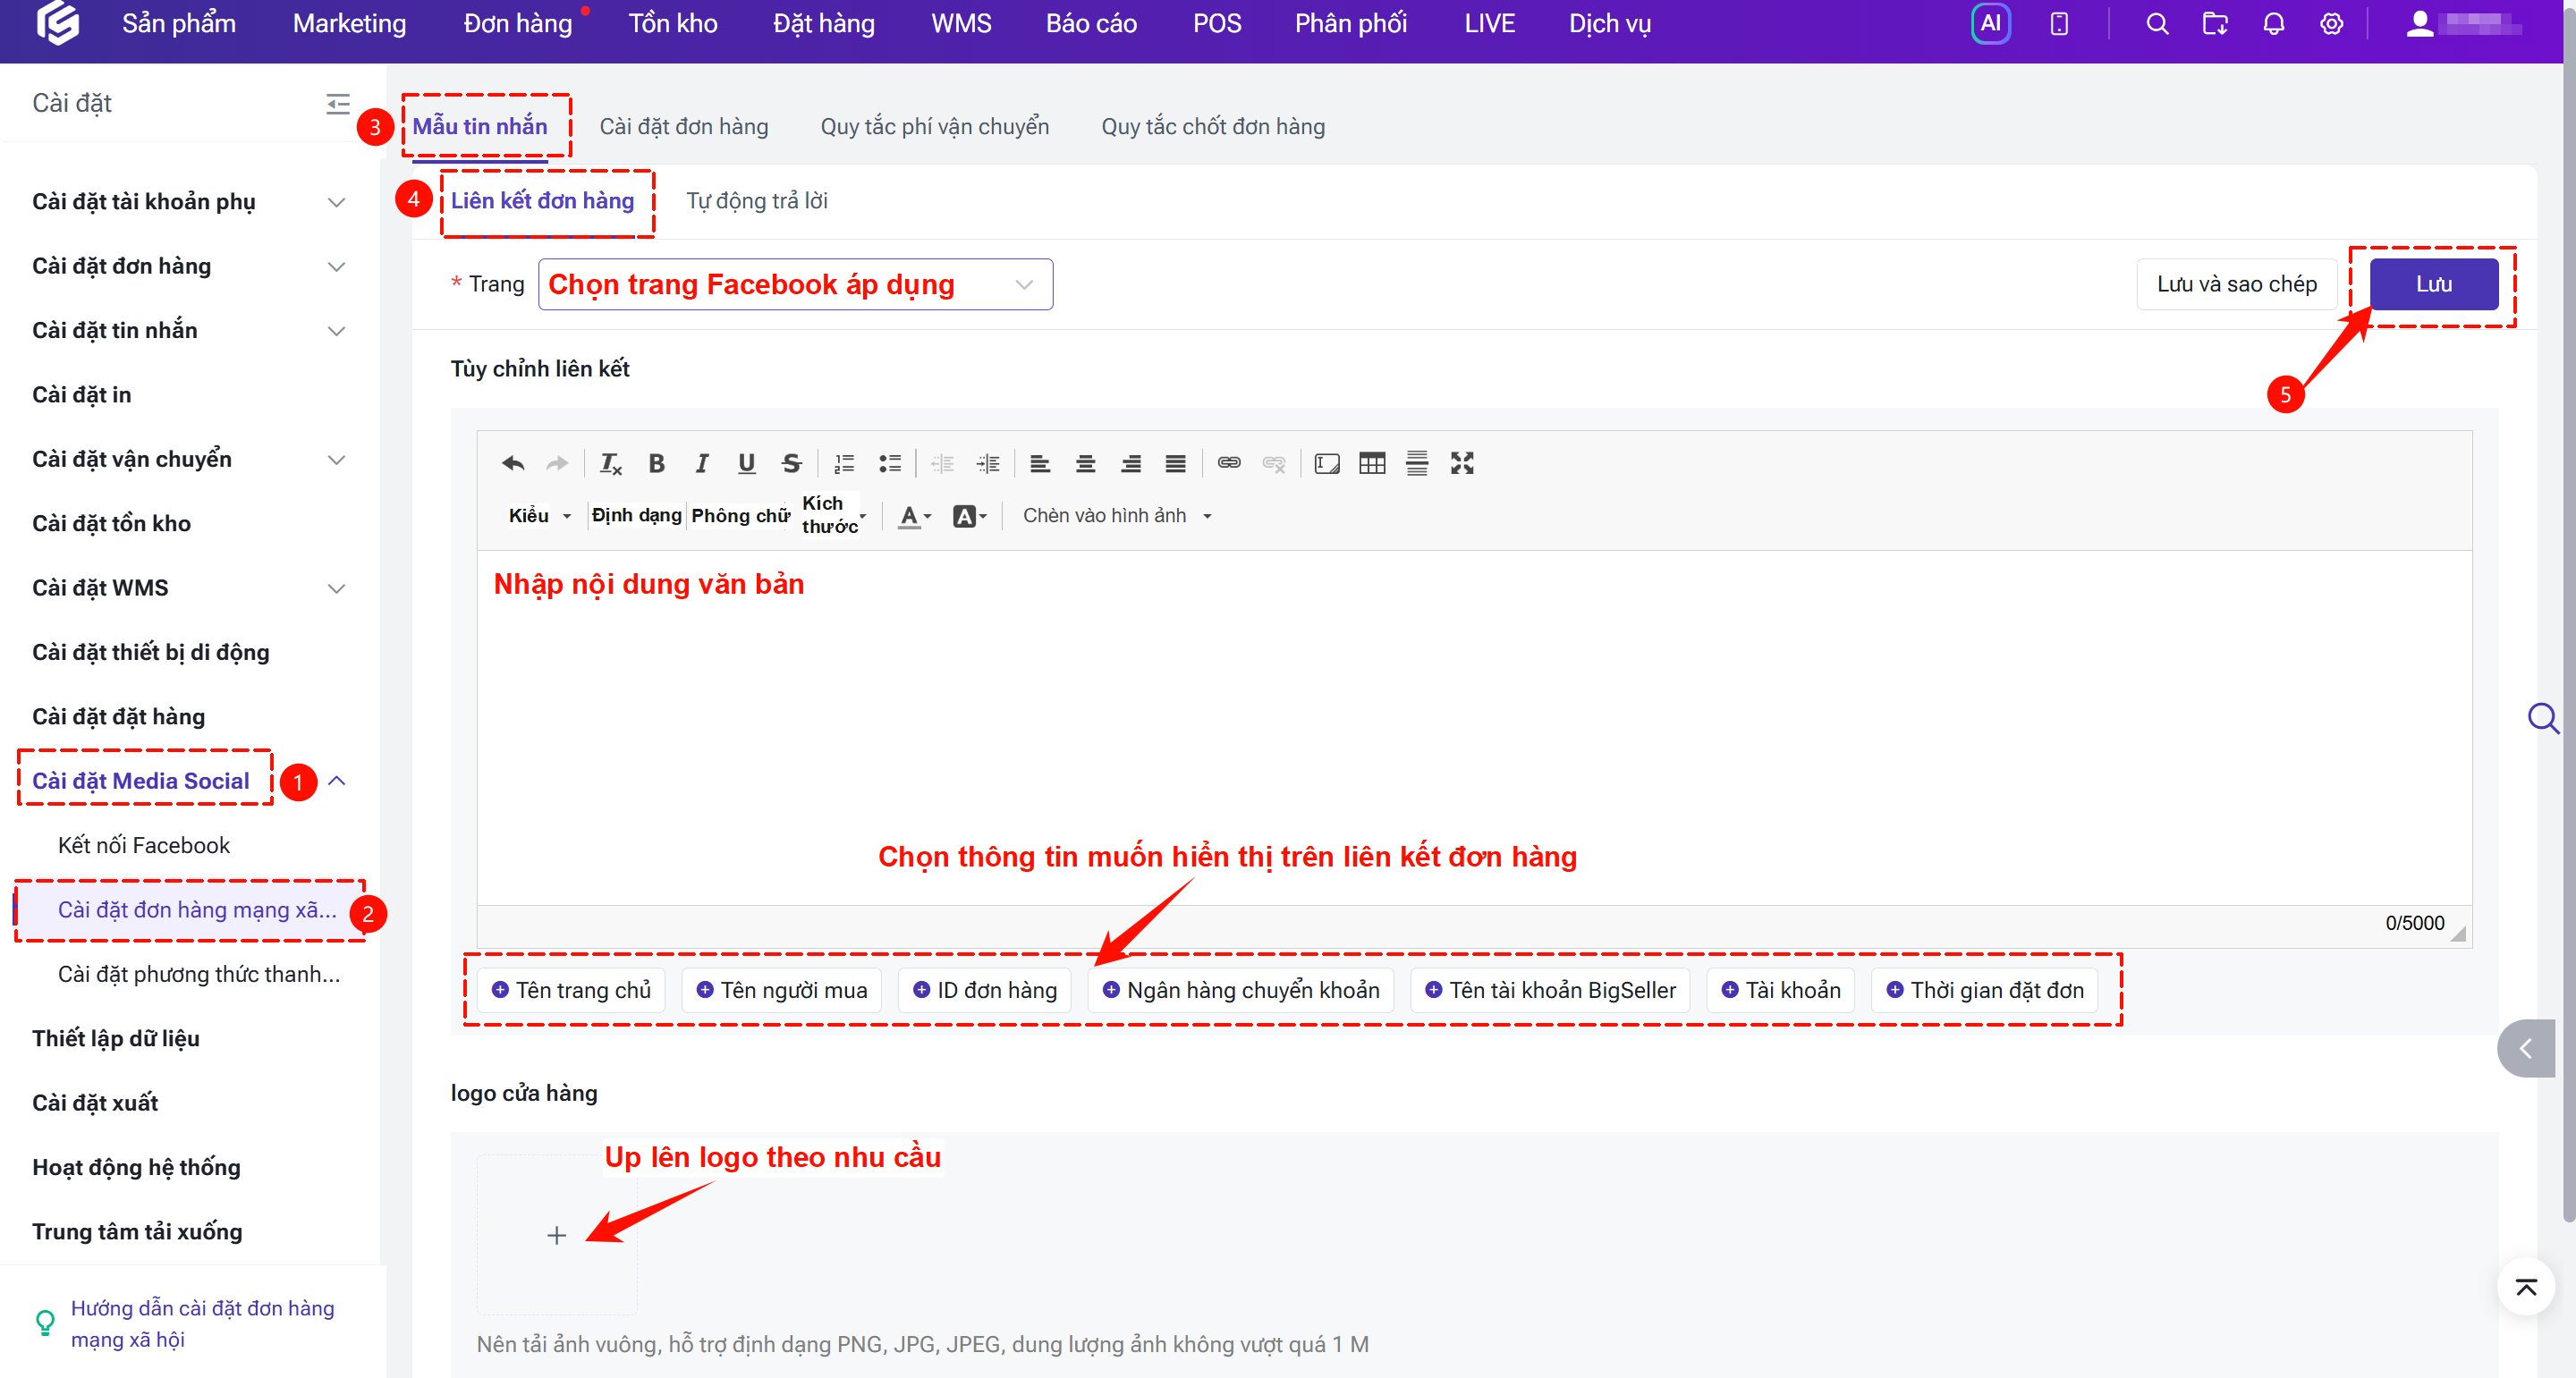This screenshot has height=1378, width=2576.
Task: Open the Trang Facebook page dropdown
Action: pos(795,284)
